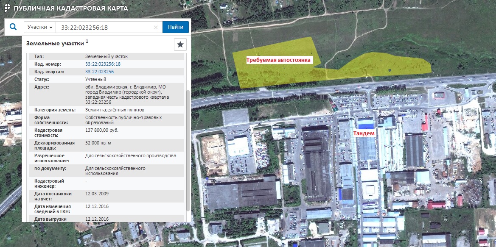Click the info panel vertical scrollbar
The height and width of the screenshot is (247, 496).
[x=188, y=148]
